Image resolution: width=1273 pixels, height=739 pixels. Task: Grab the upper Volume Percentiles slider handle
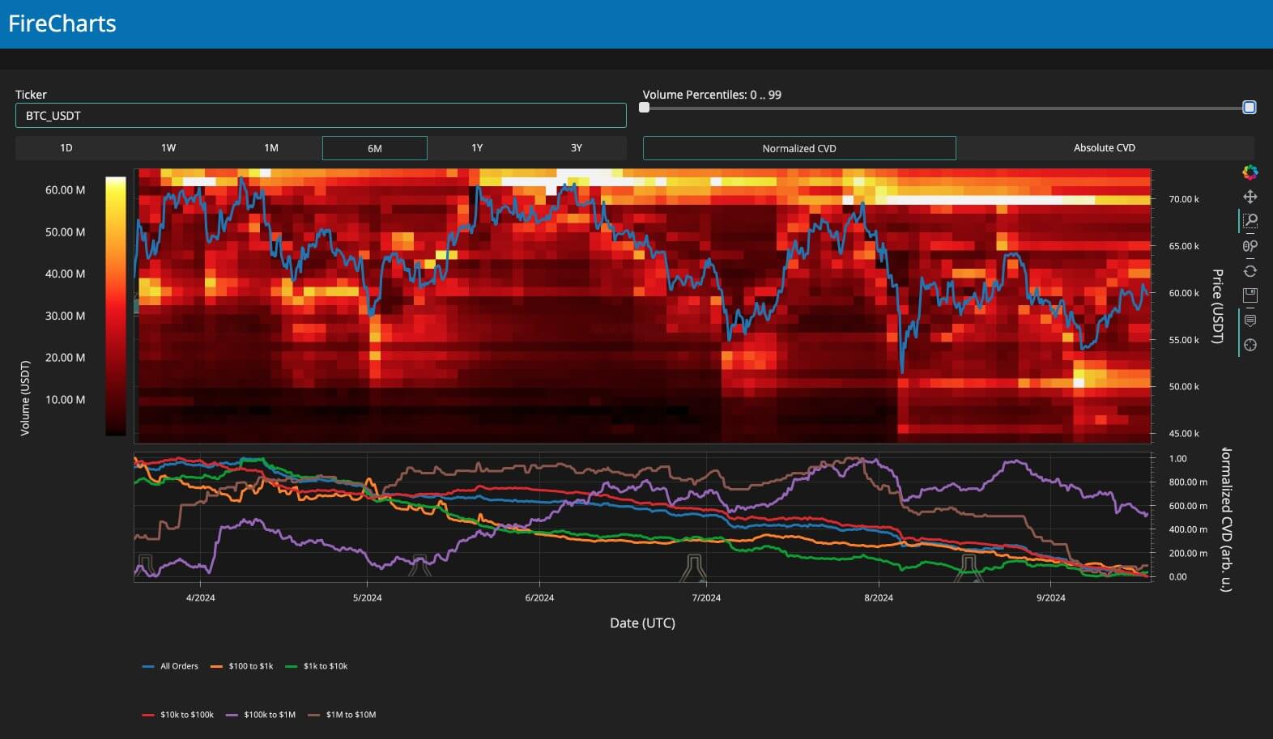[1250, 107]
